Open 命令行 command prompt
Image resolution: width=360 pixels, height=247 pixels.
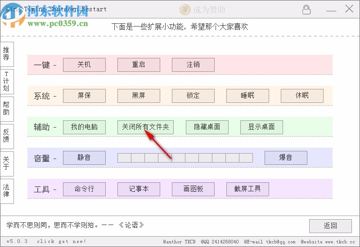(84, 189)
